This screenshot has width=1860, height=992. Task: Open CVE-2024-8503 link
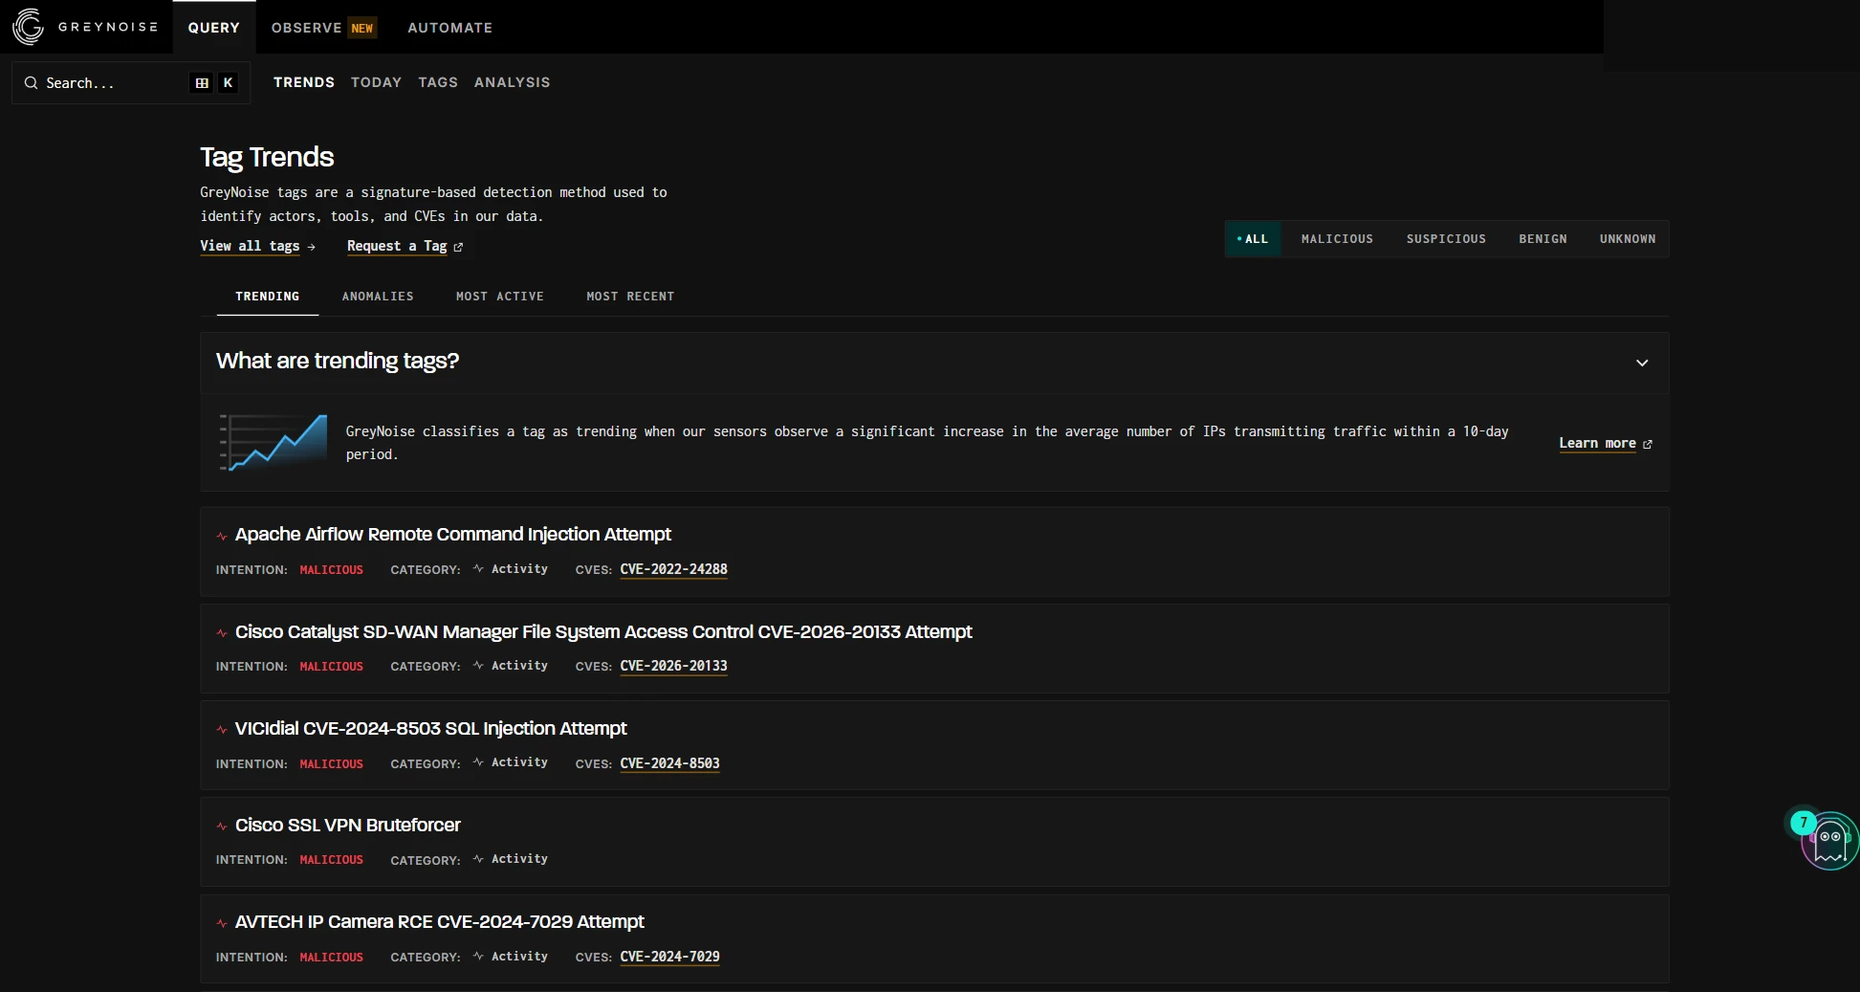pyautogui.click(x=669, y=763)
